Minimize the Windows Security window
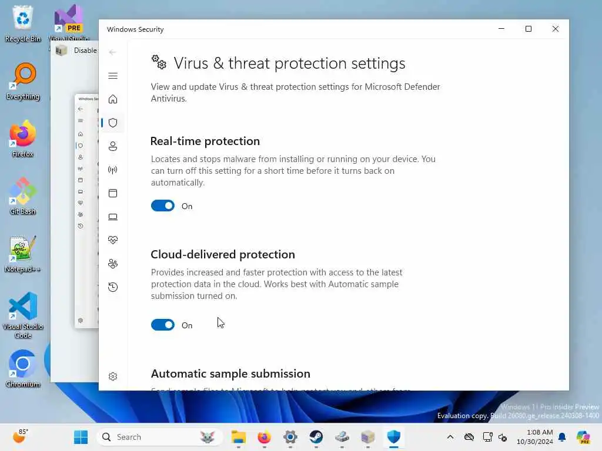Screen dimensions: 602x451 501,29
